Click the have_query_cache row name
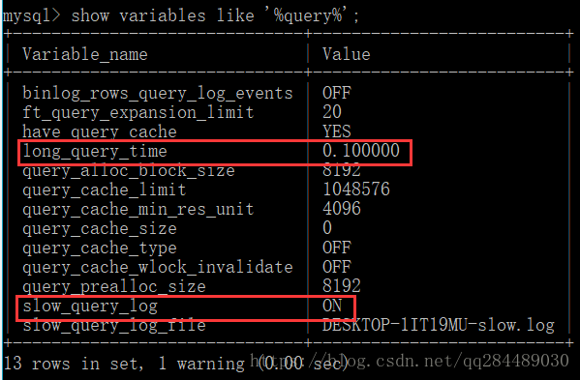Viewport: 580px width, 380px height. pyautogui.click(x=100, y=132)
